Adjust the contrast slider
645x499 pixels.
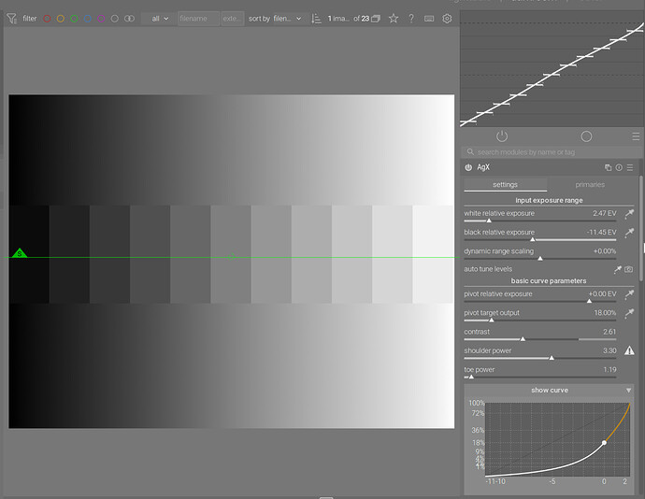pos(540,335)
